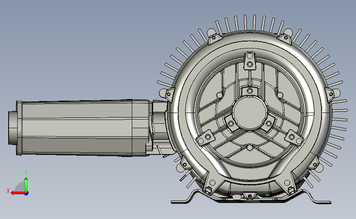Select the round center hub cap of the blower
The width and height of the screenshot is (356, 219).
click(250, 113)
